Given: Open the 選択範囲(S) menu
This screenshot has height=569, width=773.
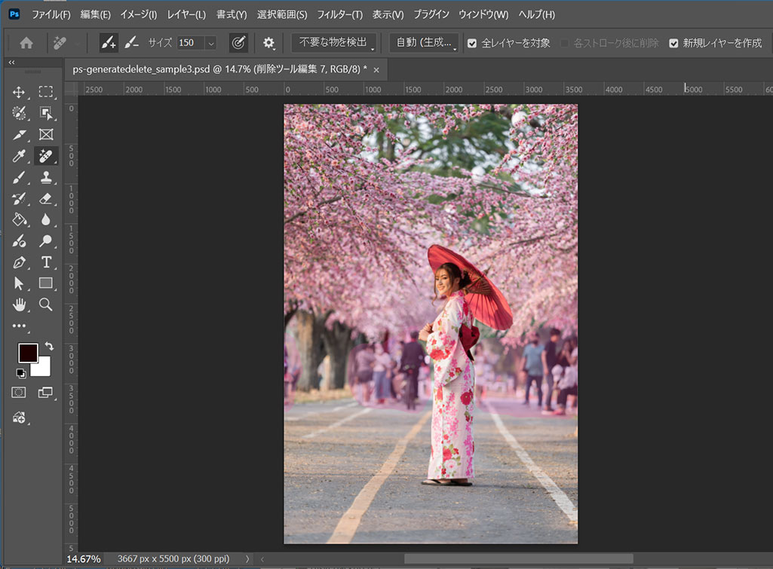Looking at the screenshot, I should pos(282,15).
